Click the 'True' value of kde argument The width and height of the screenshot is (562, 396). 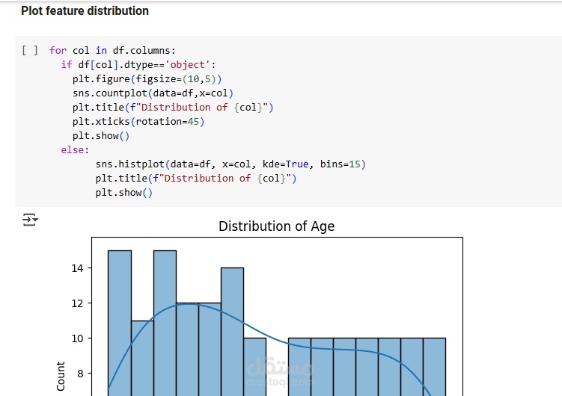click(x=297, y=164)
